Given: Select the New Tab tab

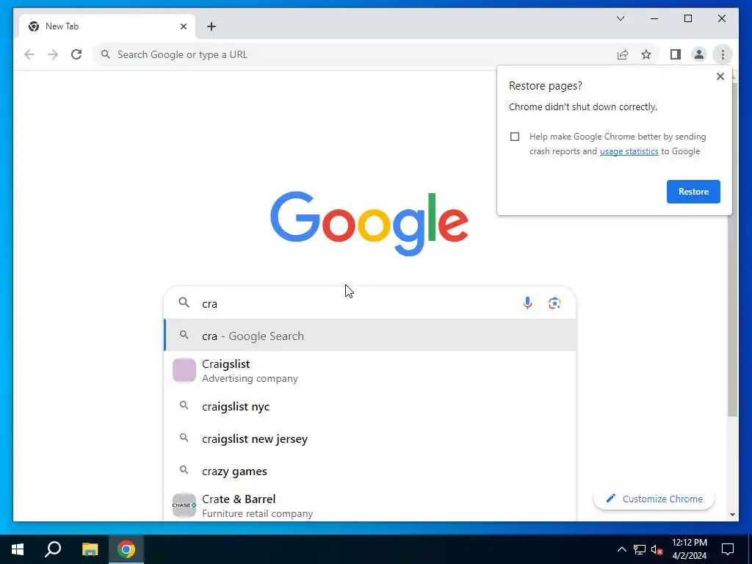Looking at the screenshot, I should [107, 26].
